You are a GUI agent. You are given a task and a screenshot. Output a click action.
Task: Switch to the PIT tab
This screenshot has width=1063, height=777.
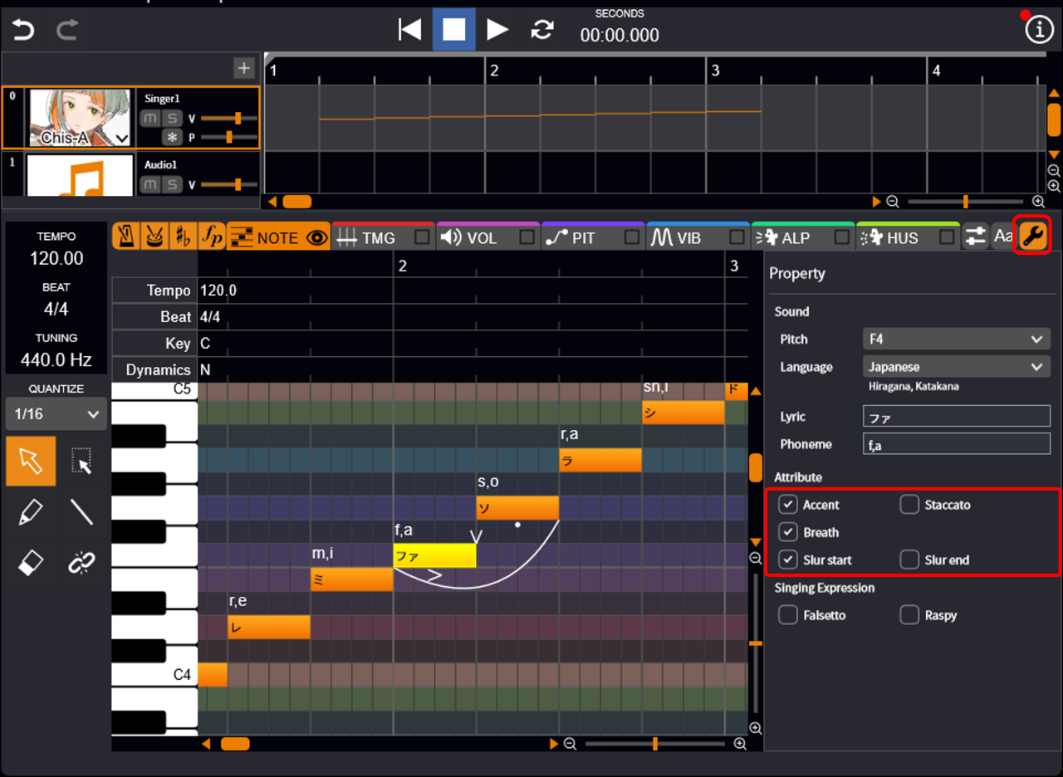[x=582, y=237]
